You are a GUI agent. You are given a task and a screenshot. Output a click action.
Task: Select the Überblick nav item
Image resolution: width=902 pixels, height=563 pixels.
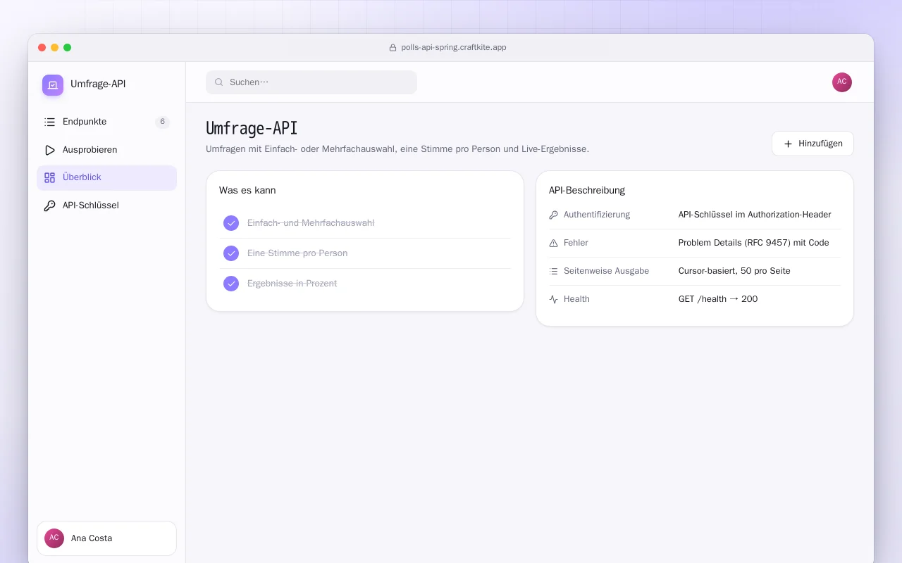[107, 178]
